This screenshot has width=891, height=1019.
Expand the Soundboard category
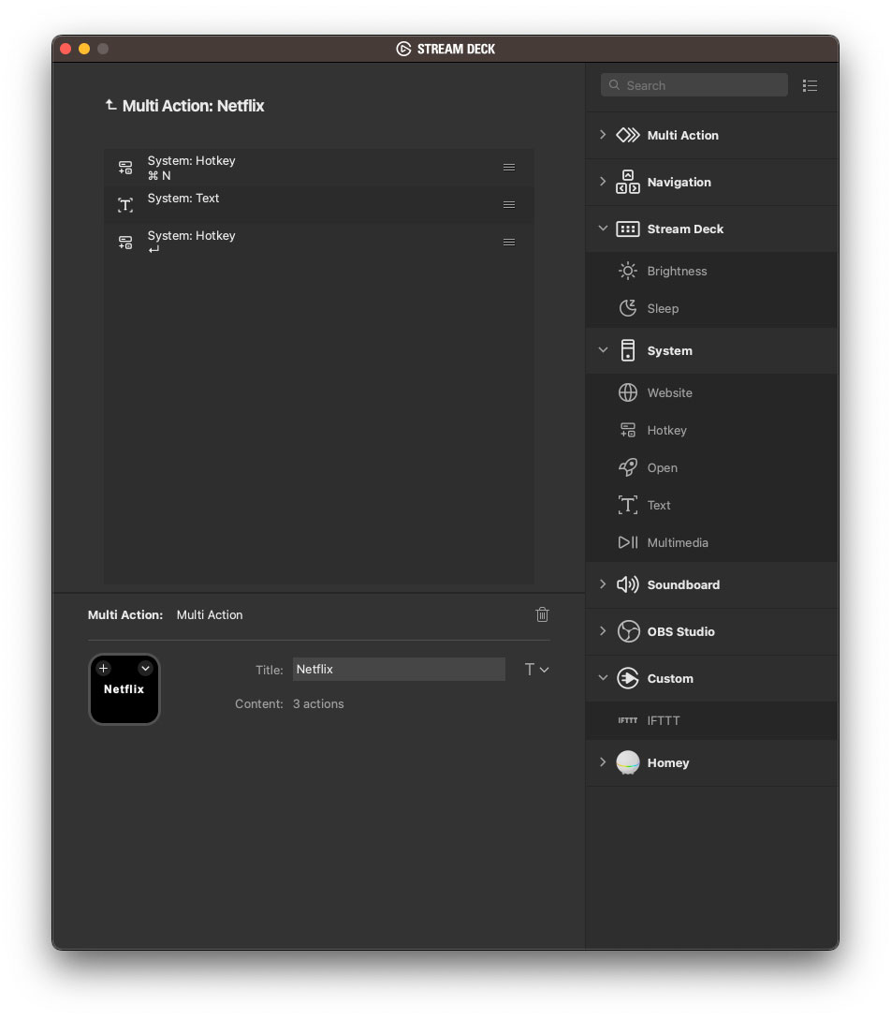pyautogui.click(x=603, y=584)
